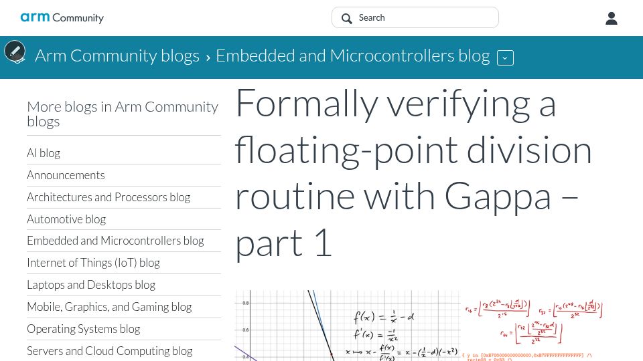Open the Automotive blog link
This screenshot has width=643, height=361.
[66, 219]
